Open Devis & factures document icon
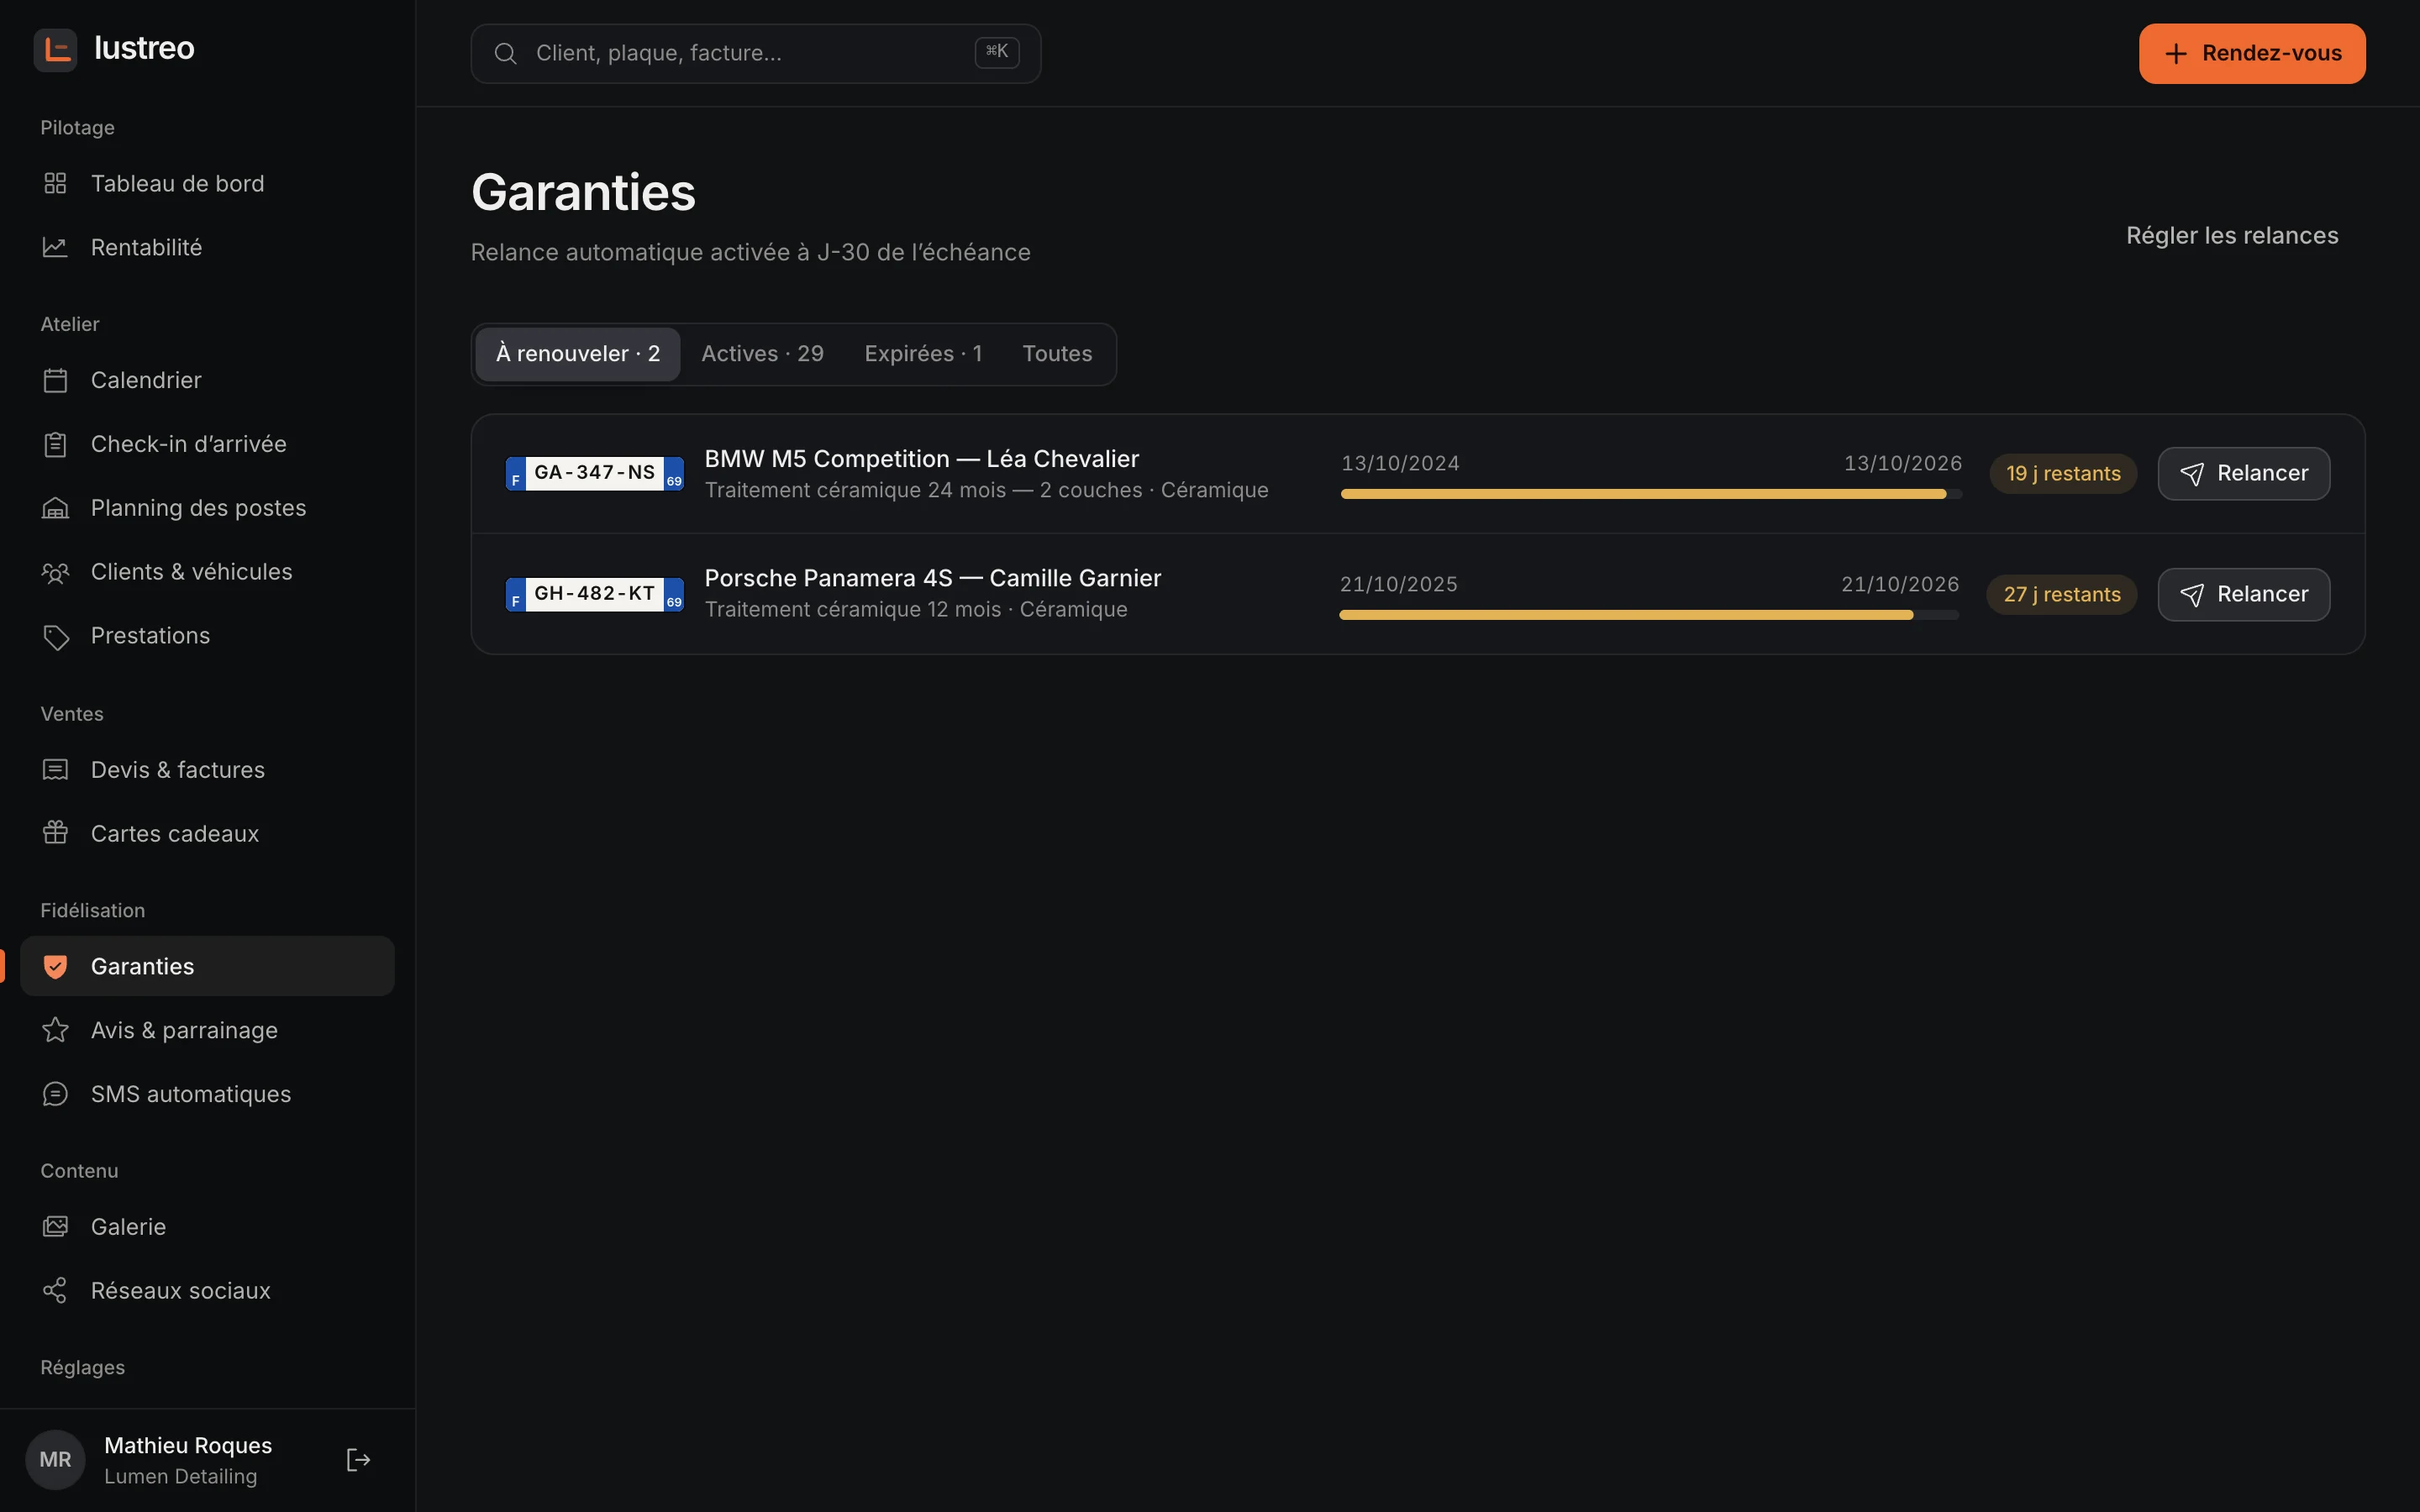The image size is (2420, 1512). [x=55, y=770]
